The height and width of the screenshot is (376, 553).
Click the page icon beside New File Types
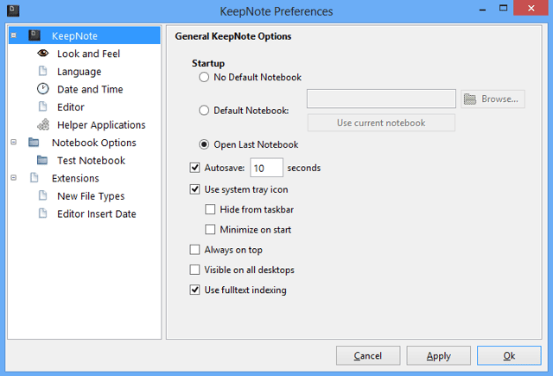pyautogui.click(x=42, y=195)
